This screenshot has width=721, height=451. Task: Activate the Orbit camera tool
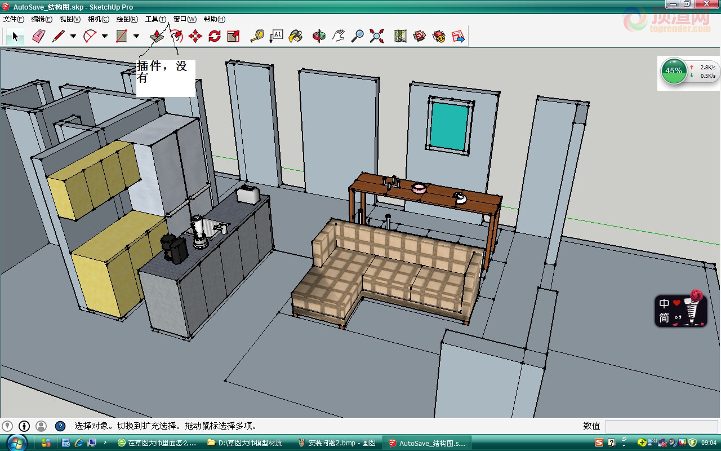coord(319,37)
